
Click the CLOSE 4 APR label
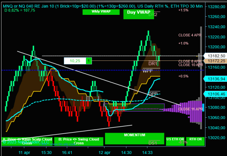tap(190, 35)
